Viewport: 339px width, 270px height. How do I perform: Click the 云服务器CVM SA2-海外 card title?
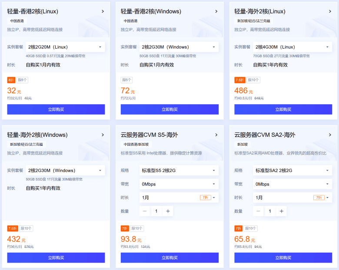[265, 135]
